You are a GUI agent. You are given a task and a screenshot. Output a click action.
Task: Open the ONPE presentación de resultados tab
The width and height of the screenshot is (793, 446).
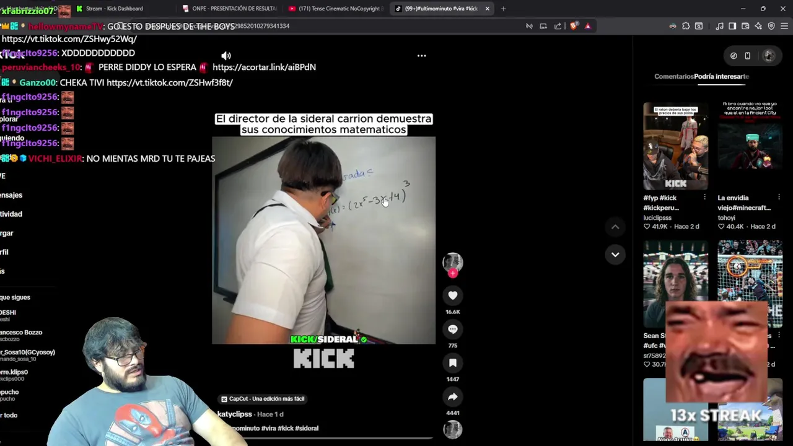pyautogui.click(x=229, y=9)
